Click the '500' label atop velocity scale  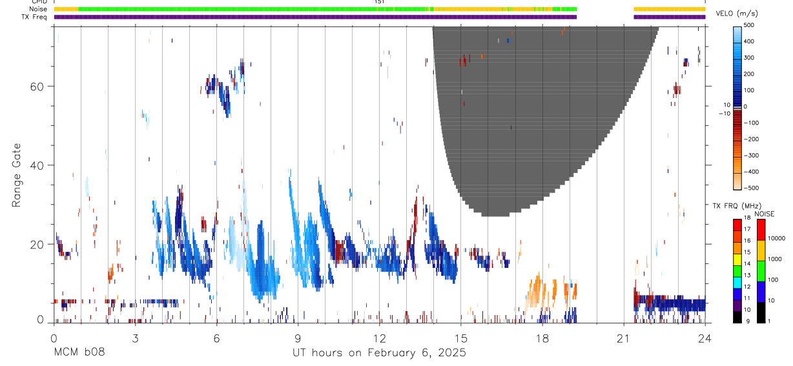point(749,25)
